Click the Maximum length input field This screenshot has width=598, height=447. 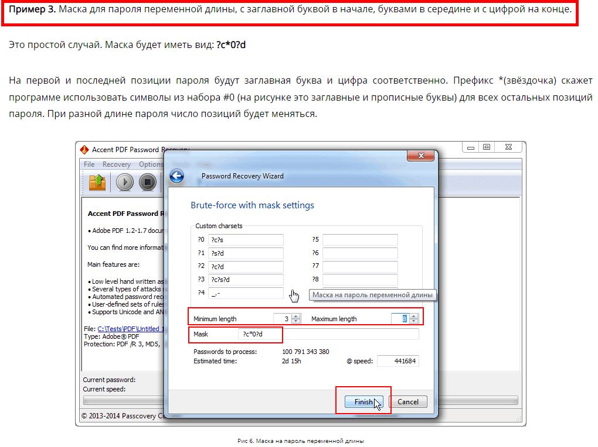pos(400,319)
